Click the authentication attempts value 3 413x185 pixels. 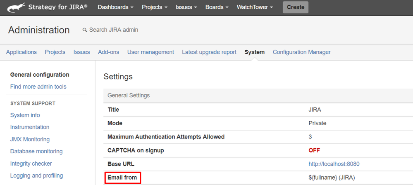pyautogui.click(x=310, y=137)
